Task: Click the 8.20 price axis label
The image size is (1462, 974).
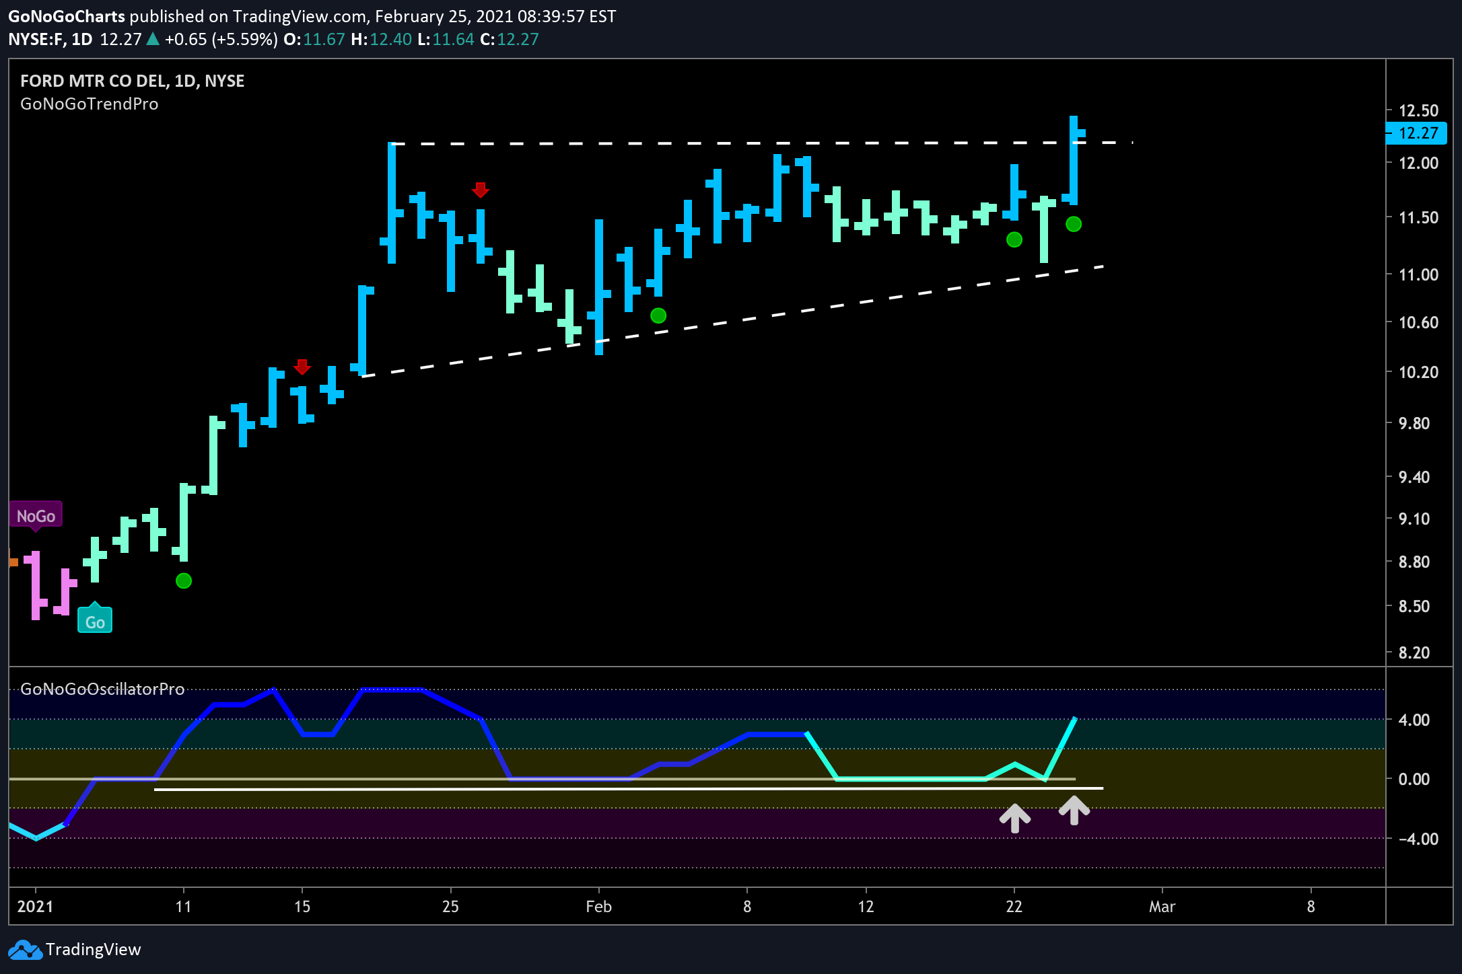Action: (x=1414, y=652)
